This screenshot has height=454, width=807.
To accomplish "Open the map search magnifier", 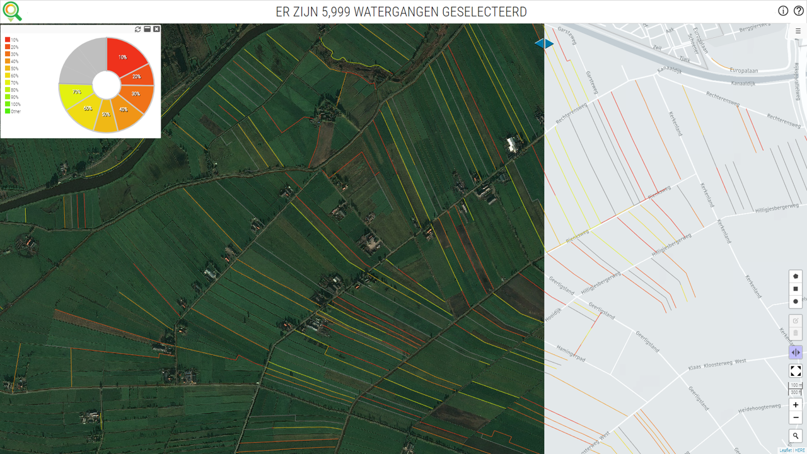I will [x=796, y=436].
